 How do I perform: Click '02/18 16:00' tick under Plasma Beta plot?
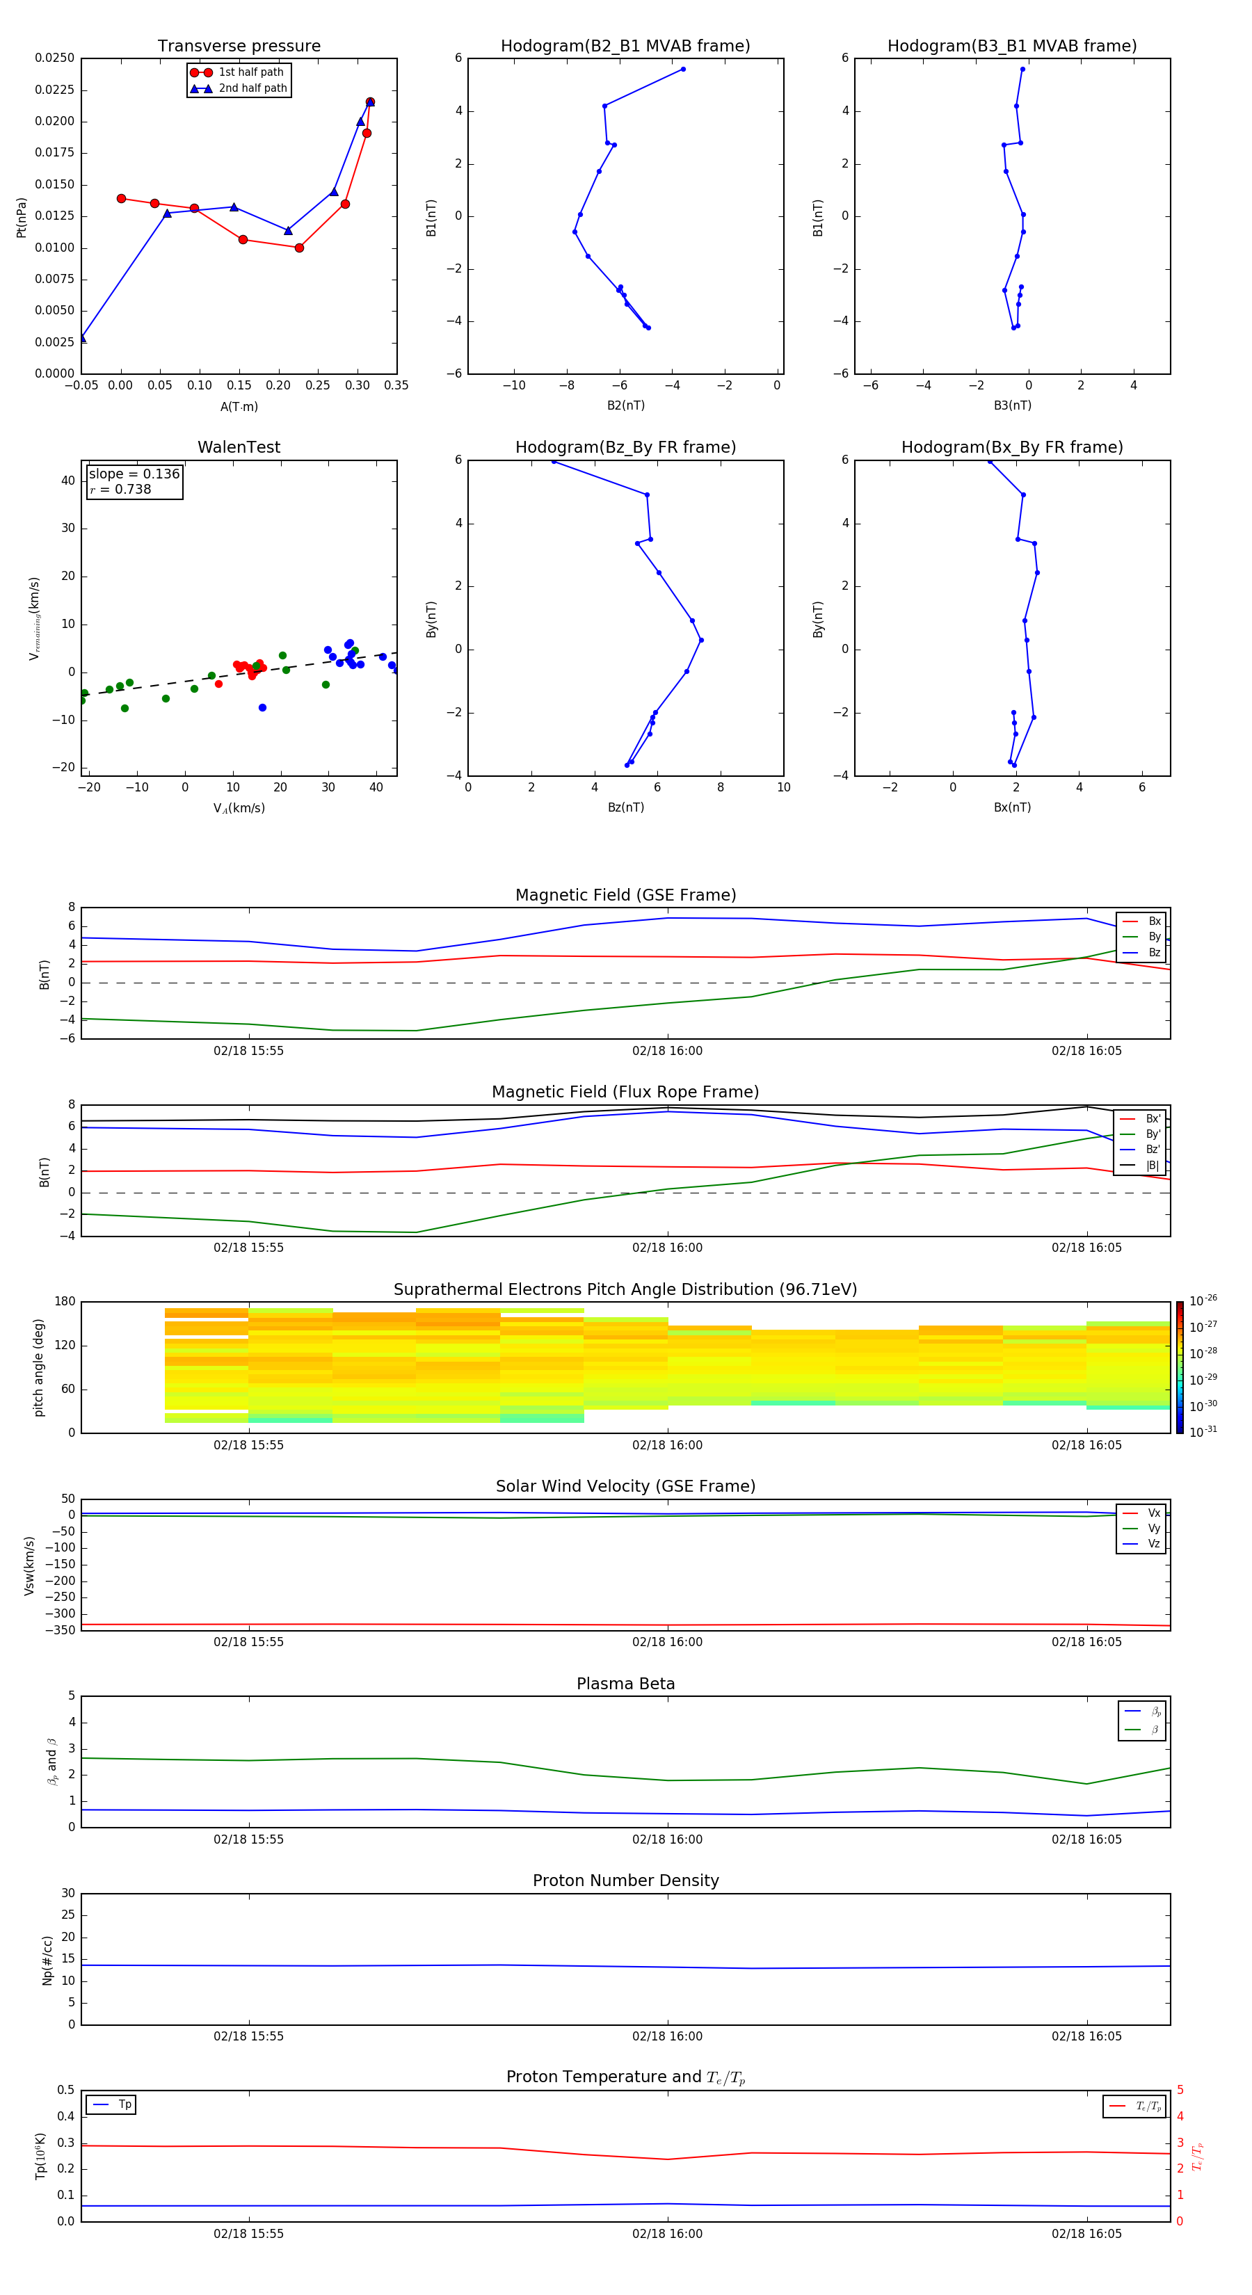point(668,1839)
